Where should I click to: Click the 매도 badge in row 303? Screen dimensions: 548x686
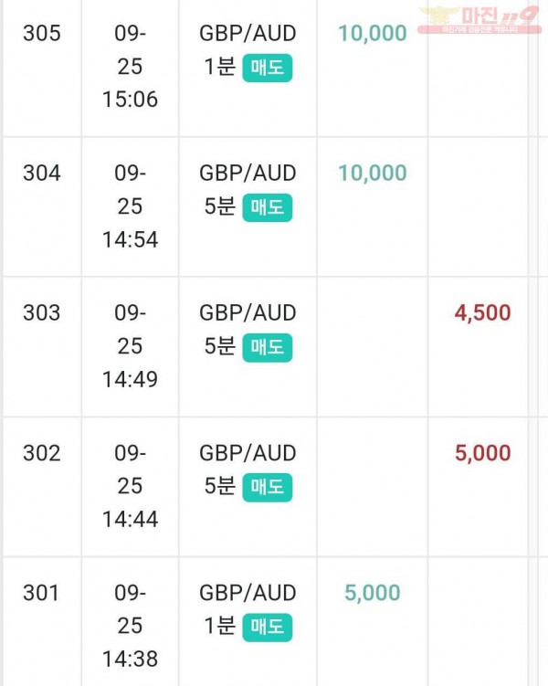click(268, 347)
